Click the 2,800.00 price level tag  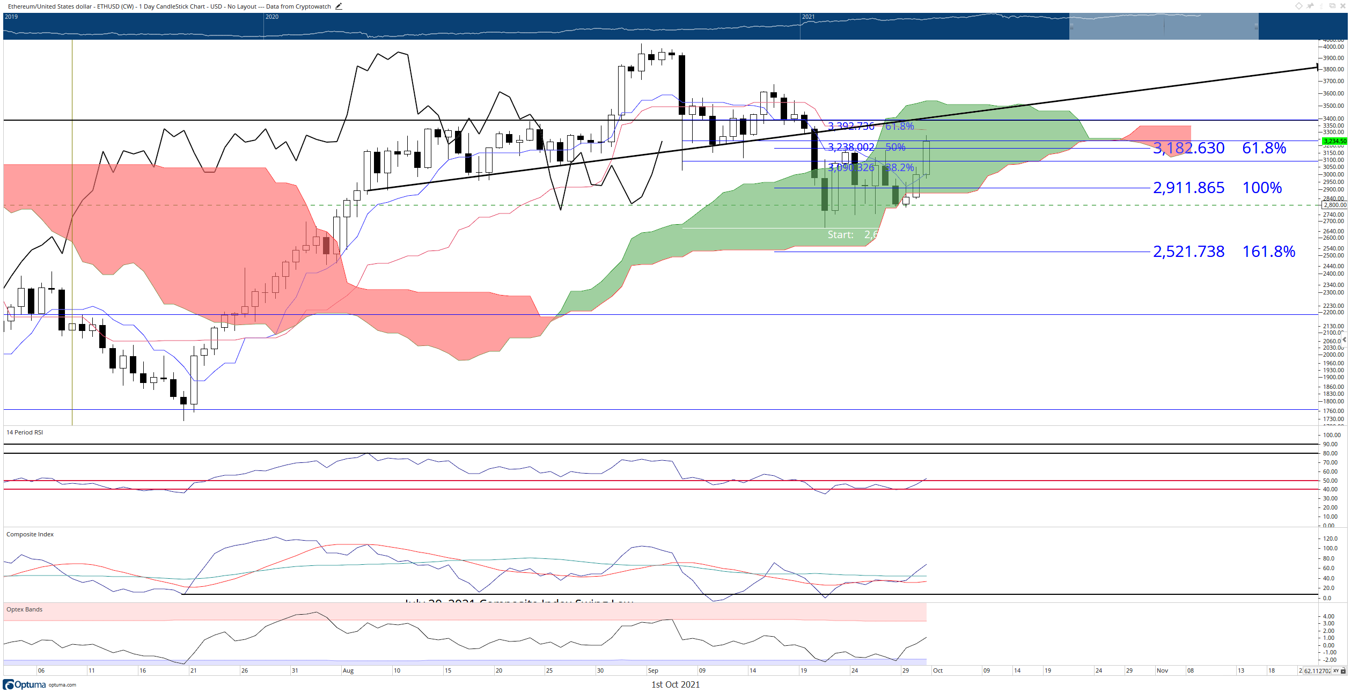pyautogui.click(x=1334, y=205)
